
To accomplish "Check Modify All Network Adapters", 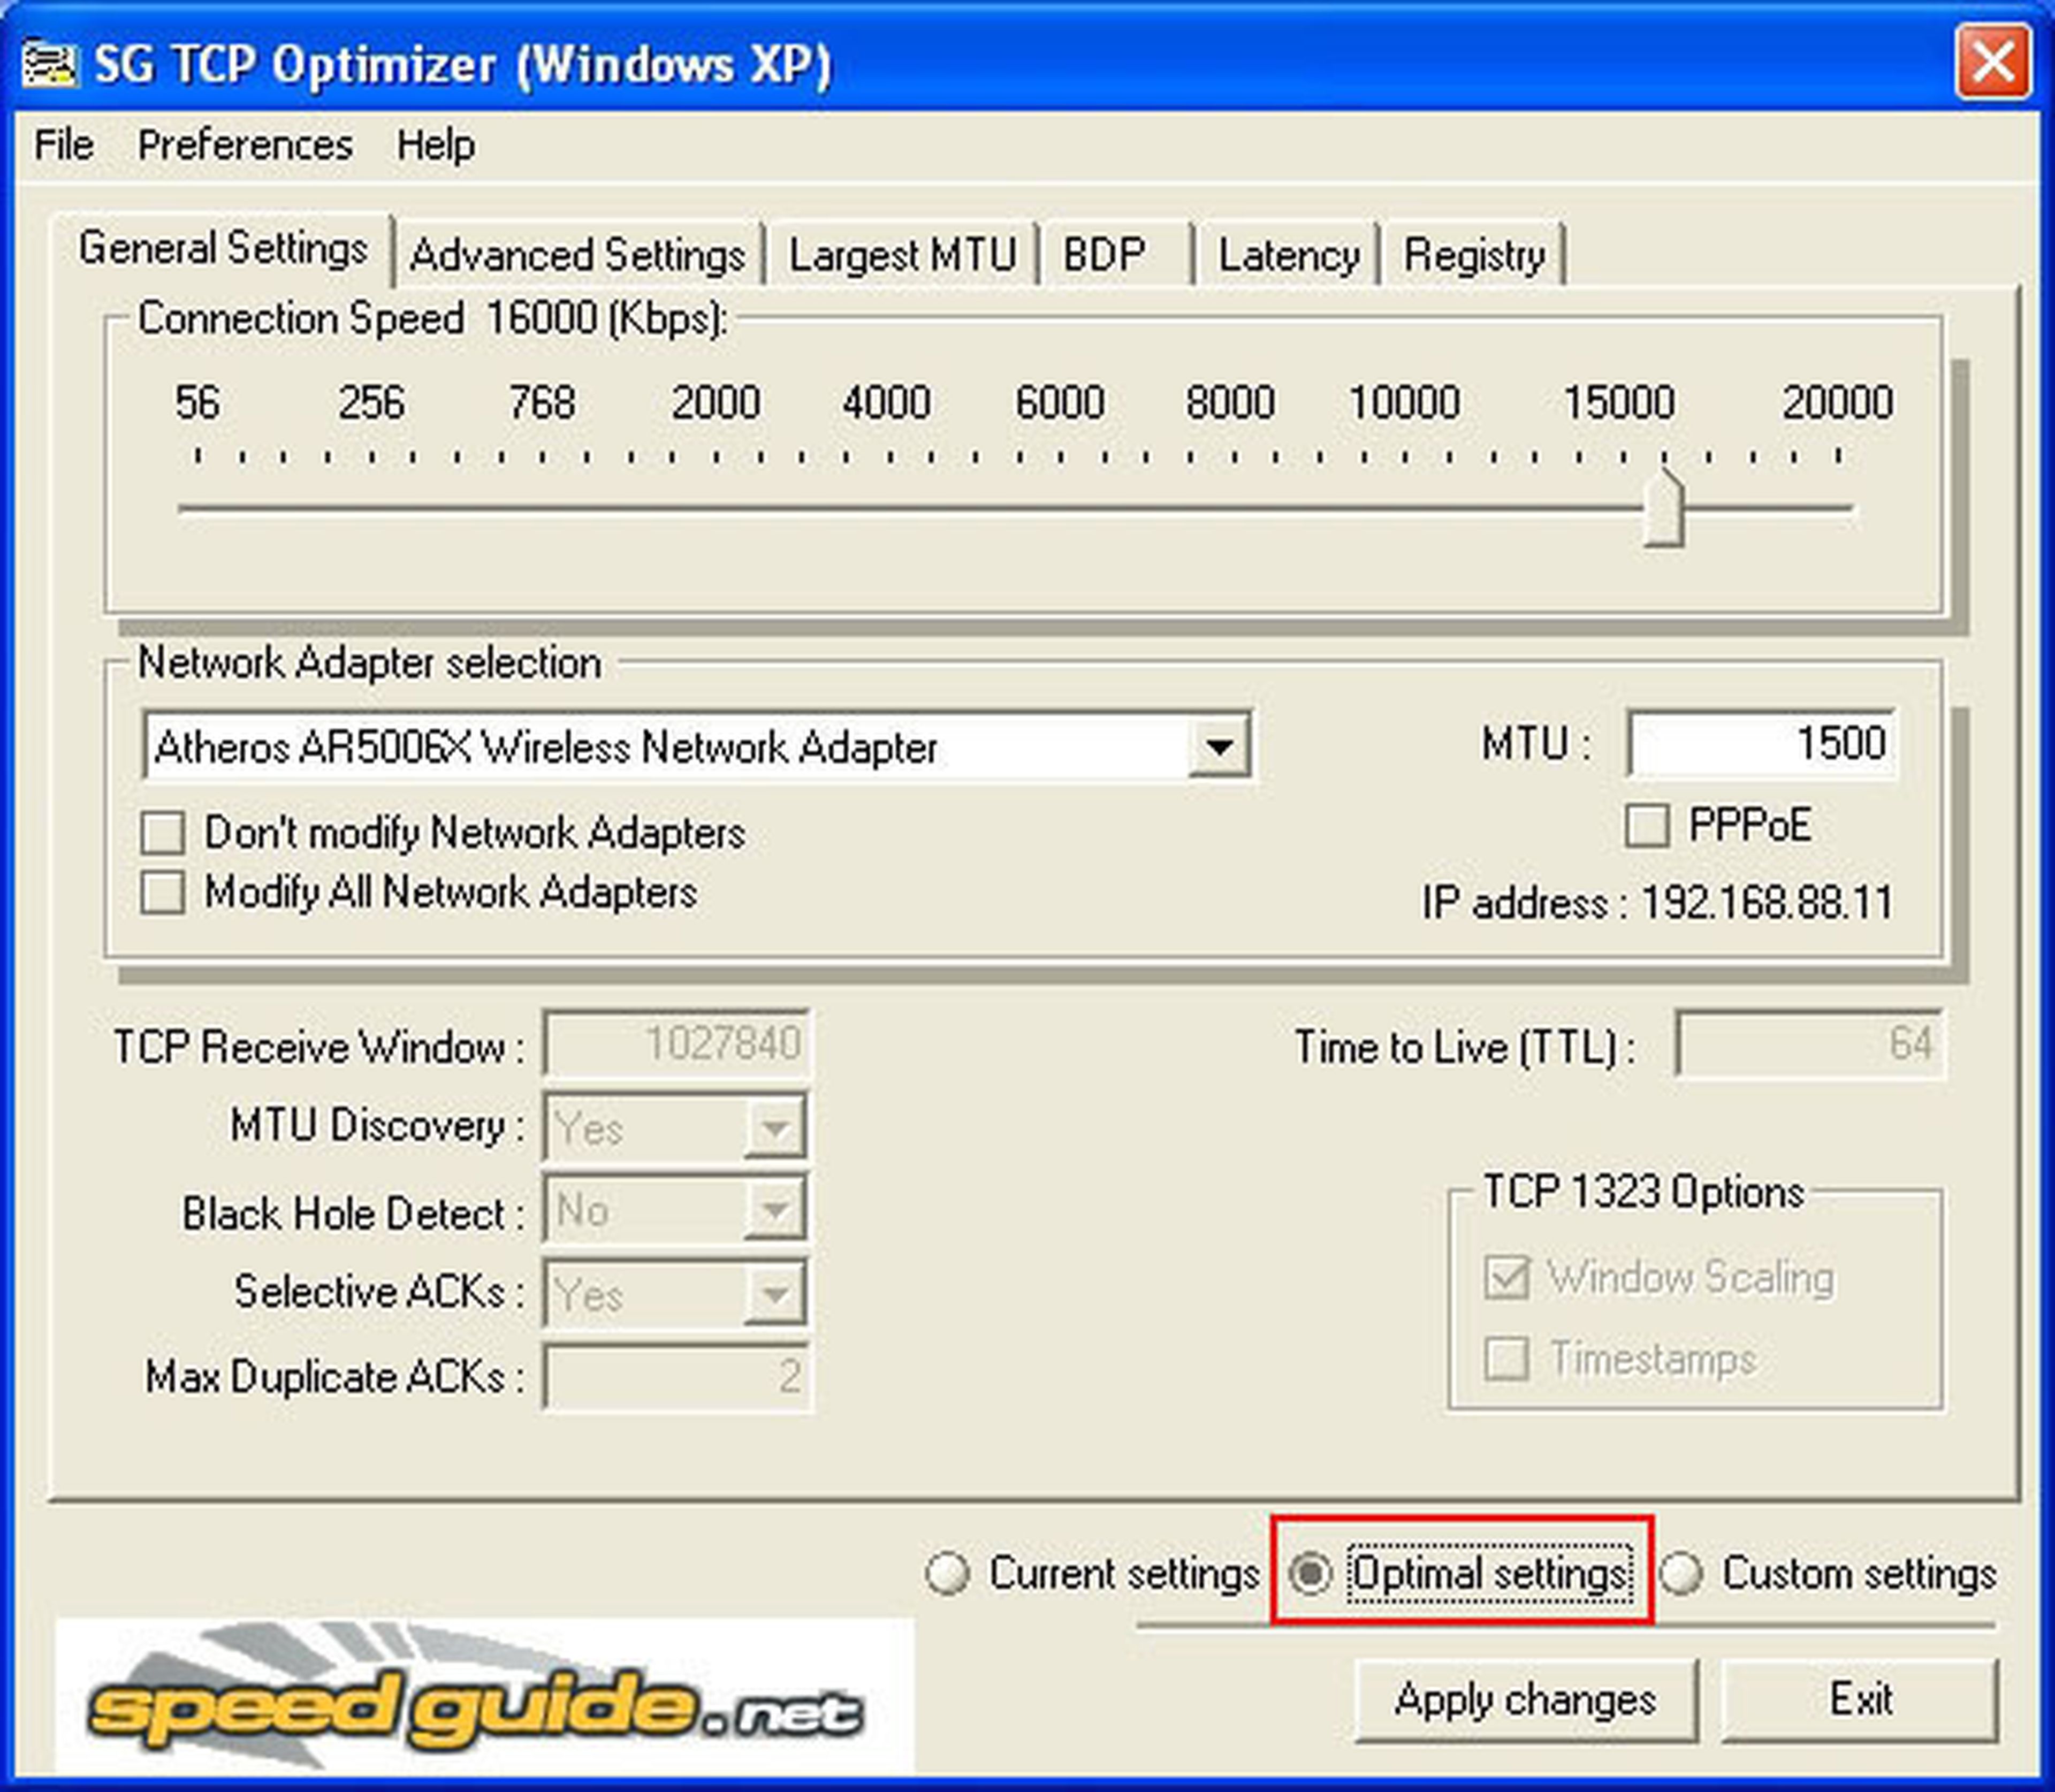I will (163, 892).
